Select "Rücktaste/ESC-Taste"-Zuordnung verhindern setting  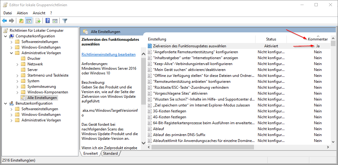tap(191, 87)
